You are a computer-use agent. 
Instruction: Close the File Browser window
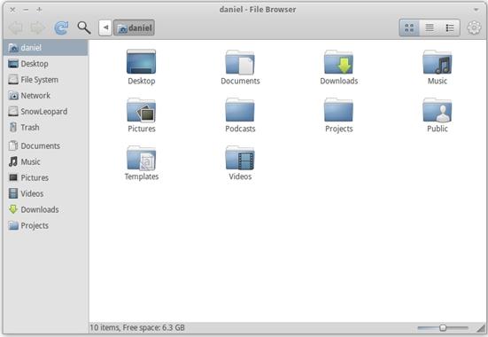pyautogui.click(x=12, y=10)
